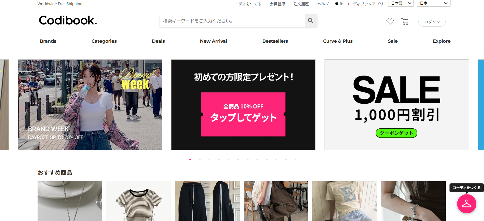
Task: Open the Categories menu
Action: coord(104,41)
